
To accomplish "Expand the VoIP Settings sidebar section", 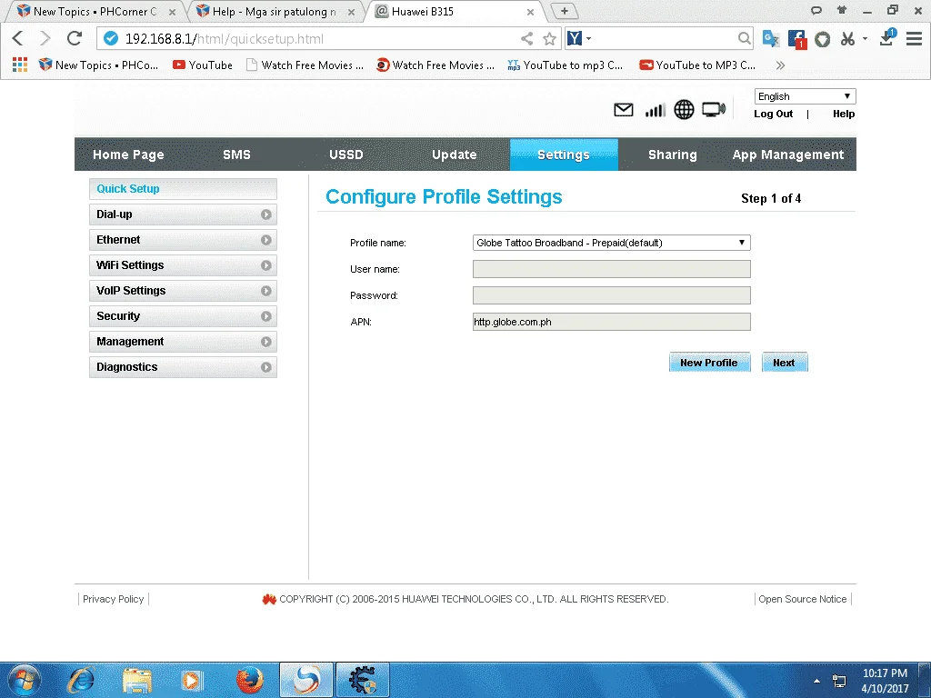I will click(x=183, y=291).
